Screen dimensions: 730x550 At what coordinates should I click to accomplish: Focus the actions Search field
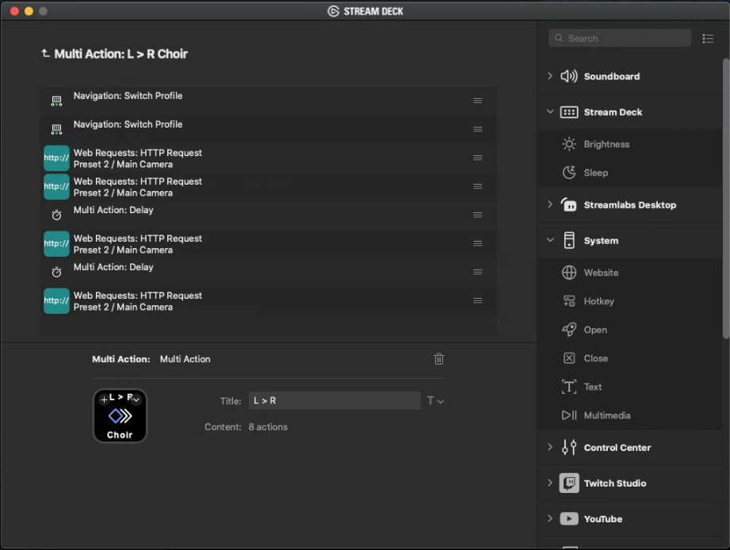tap(619, 38)
